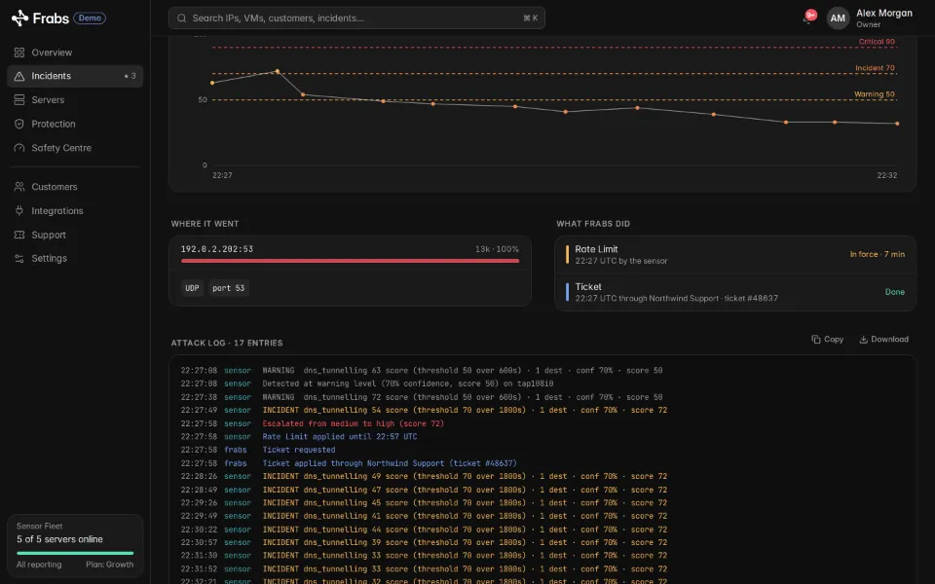Click the Copy clipboard icon
The image size is (935, 584).
click(816, 339)
